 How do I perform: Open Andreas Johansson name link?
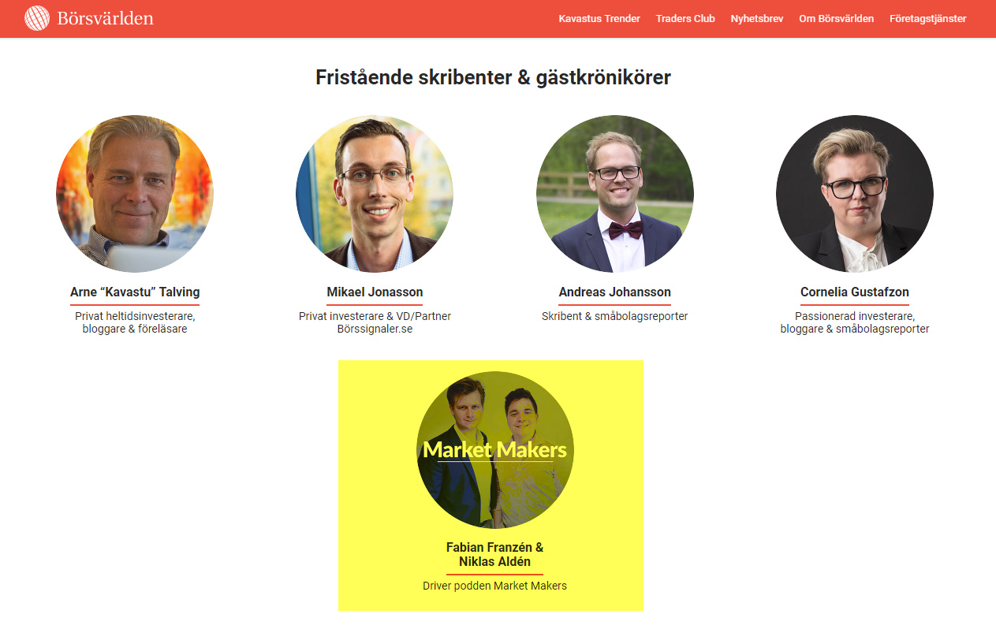tap(615, 292)
